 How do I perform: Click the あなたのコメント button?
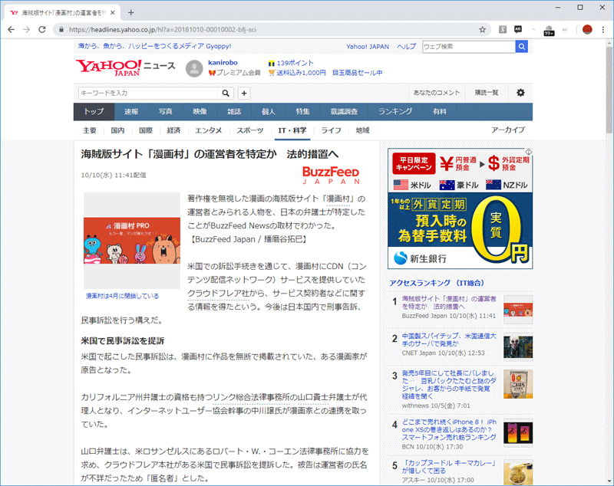click(437, 93)
